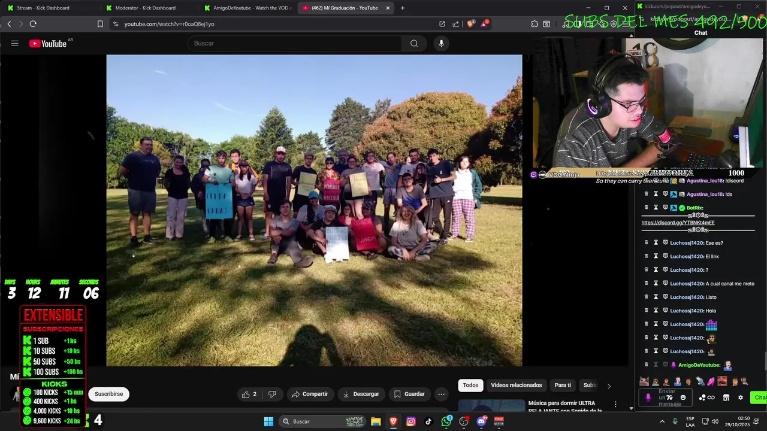
Task: Reload the page in the browser
Action: tap(33, 24)
